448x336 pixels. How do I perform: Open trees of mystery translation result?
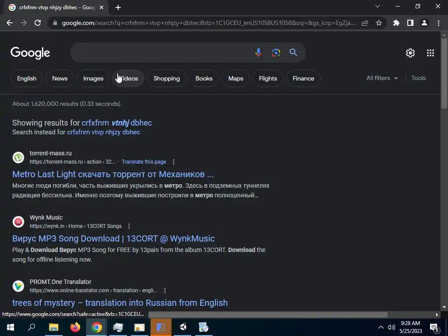pyautogui.click(x=120, y=303)
